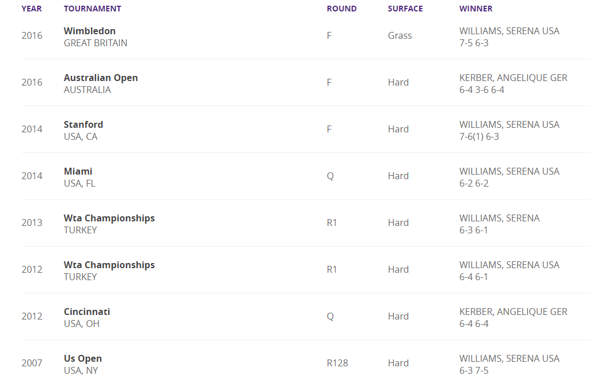This screenshot has width=590, height=384.
Task: Click the score 7-5 6-3
Action: click(474, 43)
